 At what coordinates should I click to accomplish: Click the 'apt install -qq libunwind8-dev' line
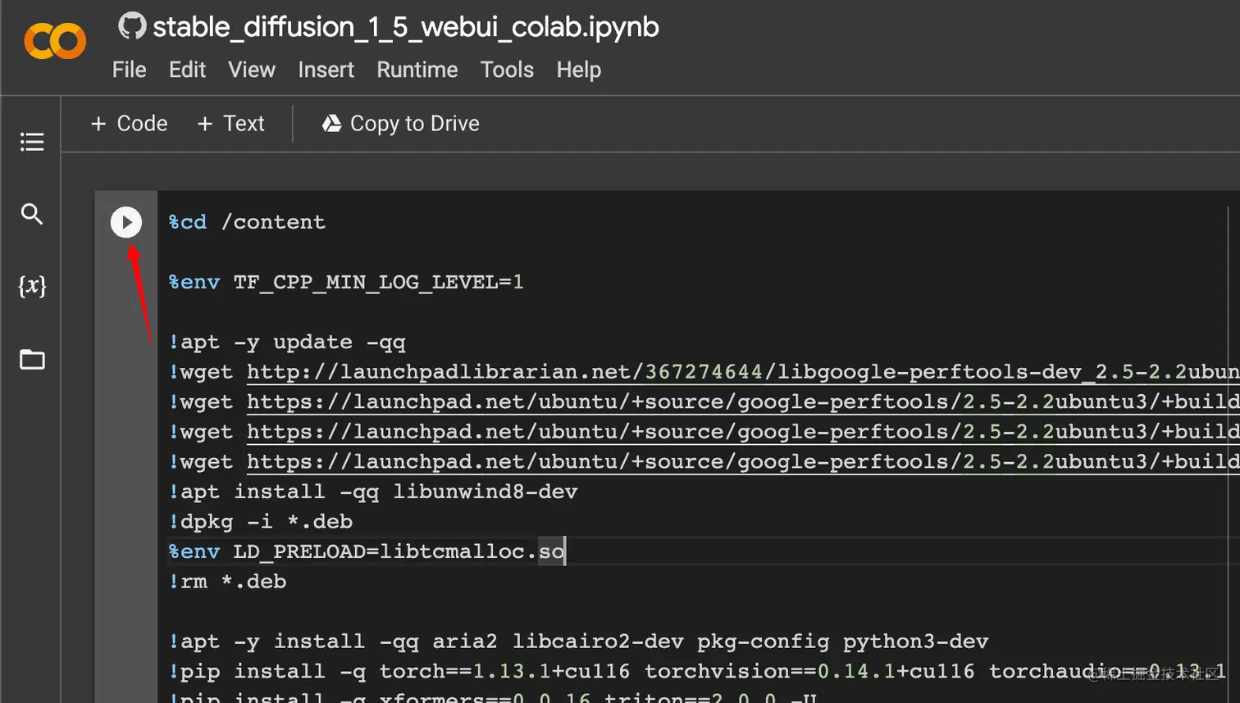(373, 492)
